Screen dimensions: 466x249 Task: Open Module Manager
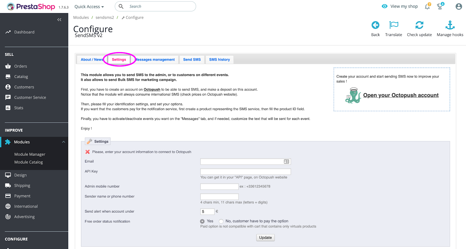(30, 154)
